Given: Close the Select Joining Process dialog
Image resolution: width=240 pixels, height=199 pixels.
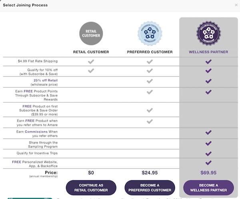Looking at the screenshot, I should [x=236, y=5].
